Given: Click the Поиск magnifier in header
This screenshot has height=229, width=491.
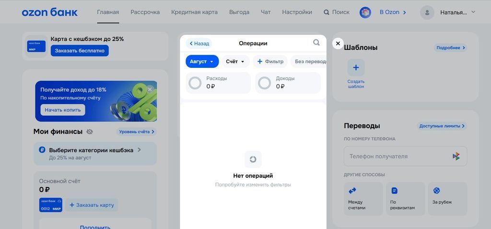Looking at the screenshot, I should tap(326, 12).
